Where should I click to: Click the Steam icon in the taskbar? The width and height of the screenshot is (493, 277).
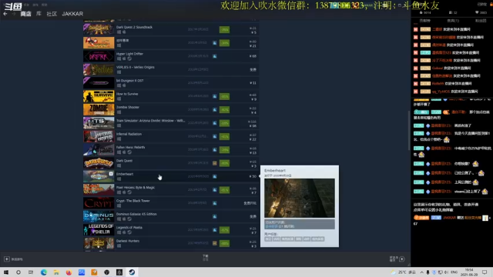coord(132,272)
